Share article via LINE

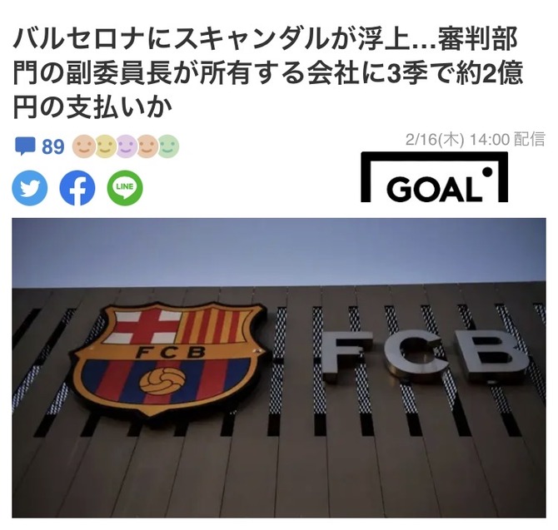click(125, 188)
